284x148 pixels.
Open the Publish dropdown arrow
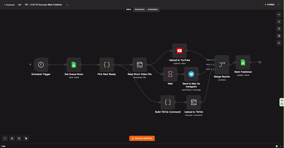click(279, 5)
